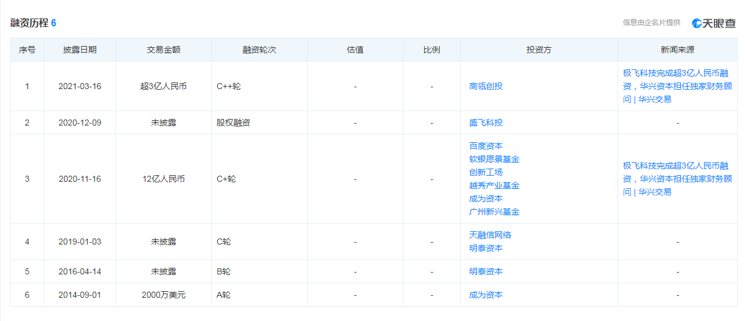
Task: Click the 越秀产业基金 link
Action: click(x=494, y=185)
